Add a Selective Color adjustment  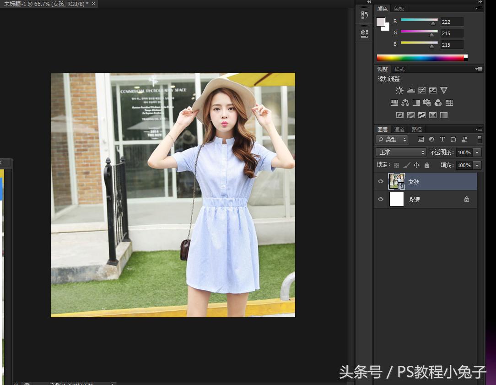click(x=433, y=115)
